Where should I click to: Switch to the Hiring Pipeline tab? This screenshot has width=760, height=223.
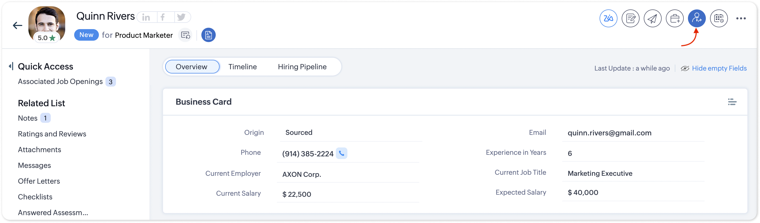coord(302,67)
